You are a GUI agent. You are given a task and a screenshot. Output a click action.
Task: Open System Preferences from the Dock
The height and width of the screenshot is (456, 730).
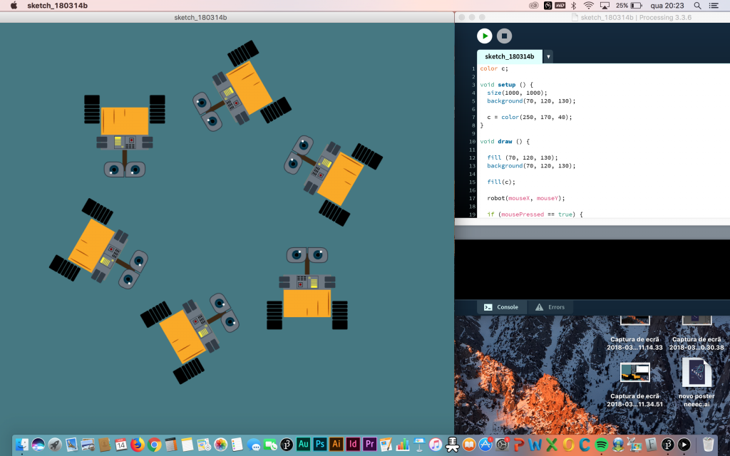click(502, 445)
